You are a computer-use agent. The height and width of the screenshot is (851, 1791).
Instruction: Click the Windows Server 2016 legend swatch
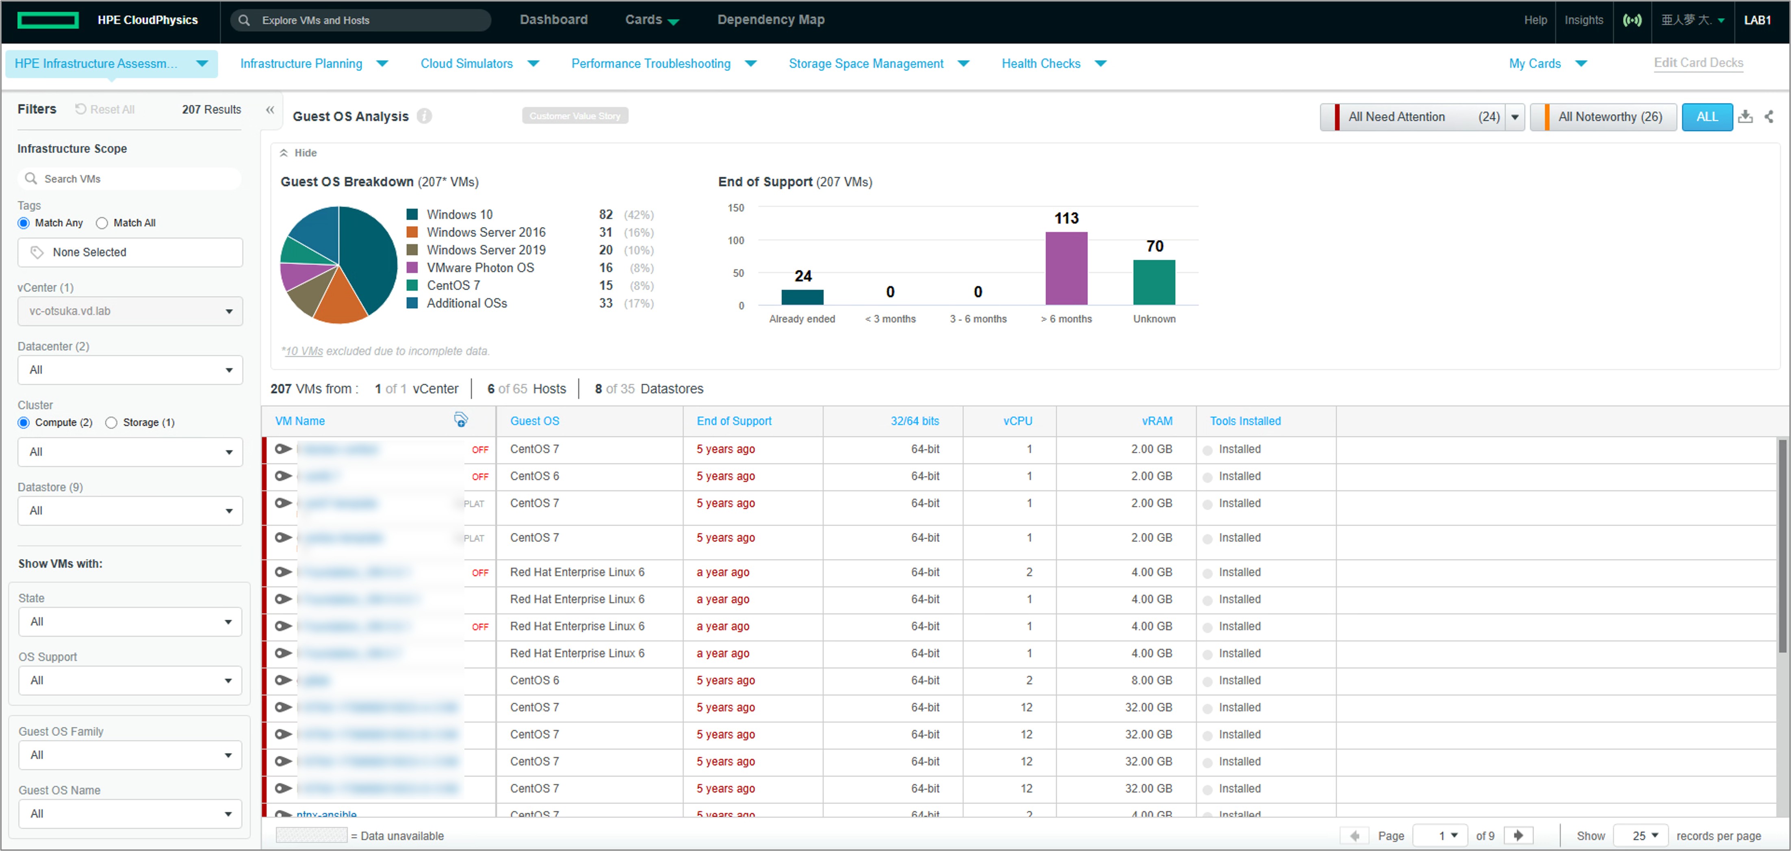[x=412, y=232]
